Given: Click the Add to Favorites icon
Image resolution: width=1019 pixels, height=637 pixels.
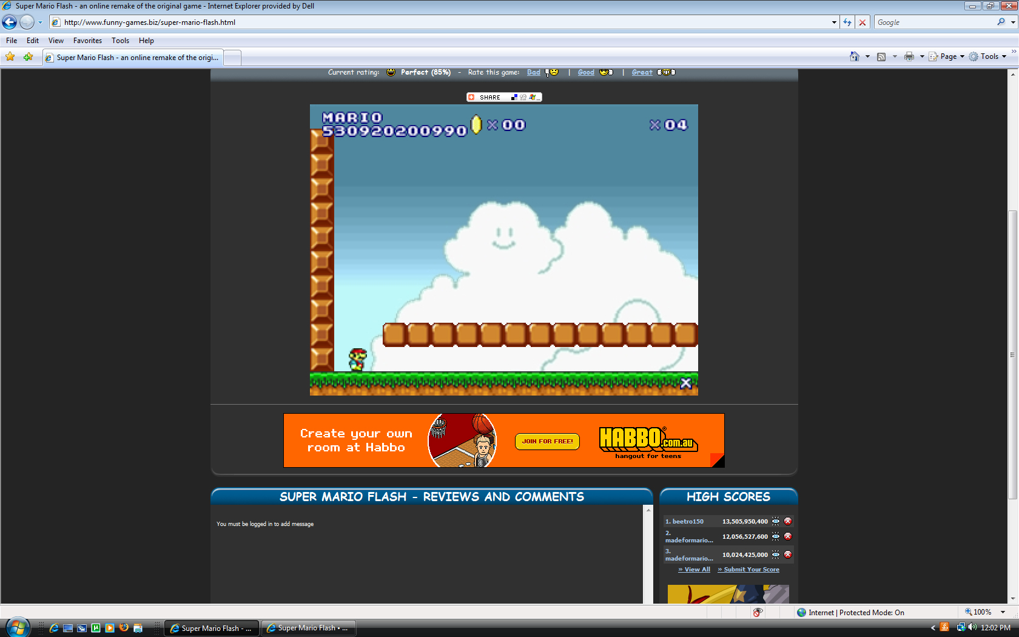Looking at the screenshot, I should click(x=28, y=57).
